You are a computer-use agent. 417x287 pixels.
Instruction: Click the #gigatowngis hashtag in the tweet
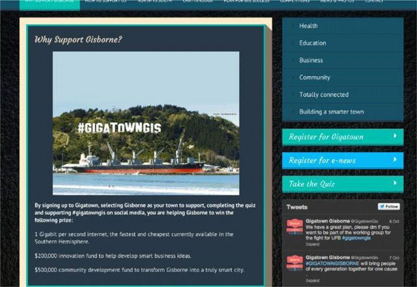(x=358, y=239)
